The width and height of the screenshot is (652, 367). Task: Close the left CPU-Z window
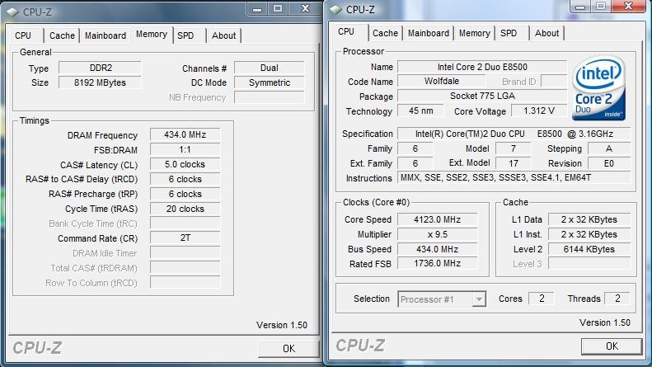click(306, 9)
